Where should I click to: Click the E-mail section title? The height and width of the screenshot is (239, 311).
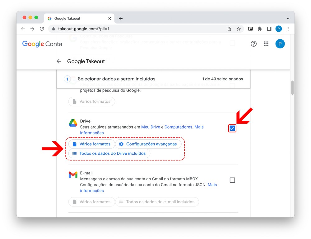(86, 173)
